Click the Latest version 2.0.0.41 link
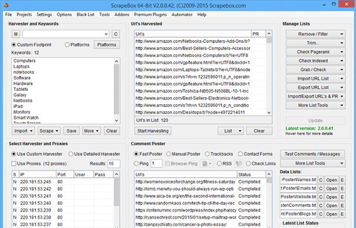 click(x=309, y=129)
